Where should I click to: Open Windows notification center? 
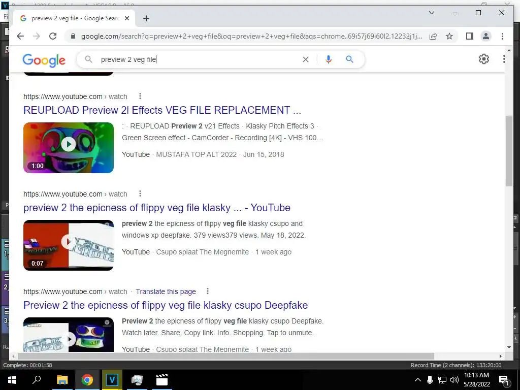coord(503,380)
